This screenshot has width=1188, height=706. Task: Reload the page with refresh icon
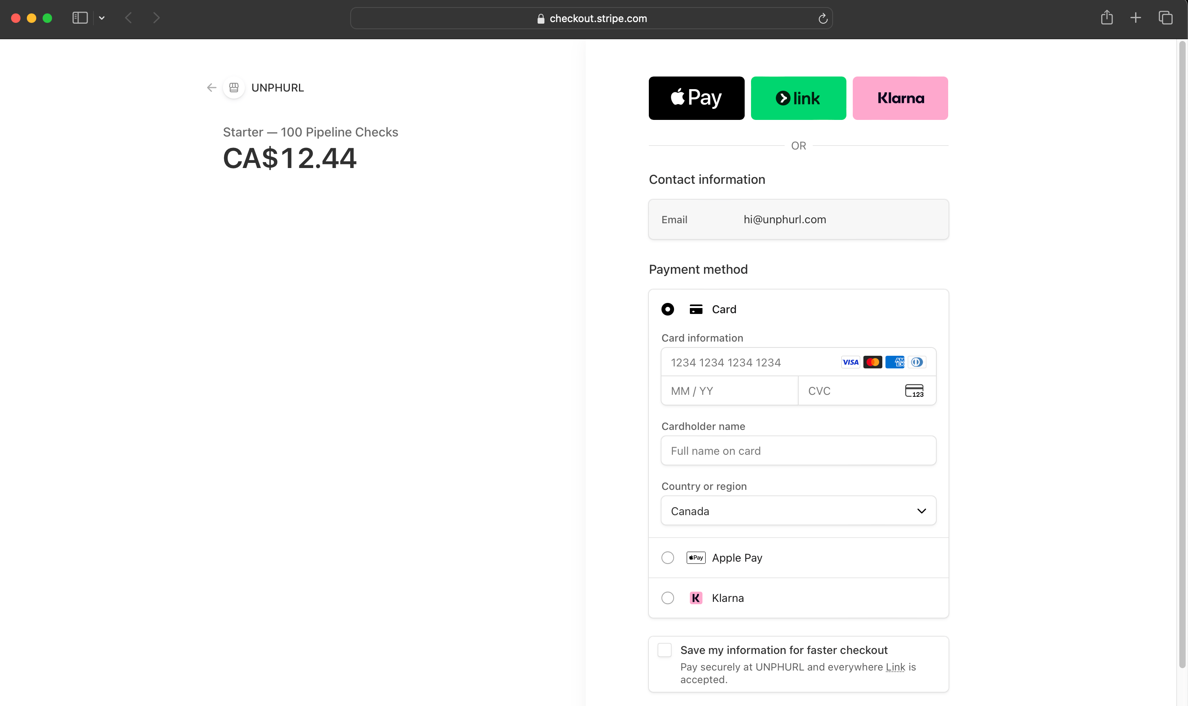point(823,19)
